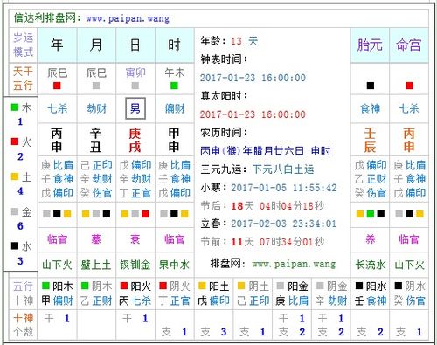Click 阳土 in the bottom 五行 row
437x345 pixels.
click(x=219, y=286)
